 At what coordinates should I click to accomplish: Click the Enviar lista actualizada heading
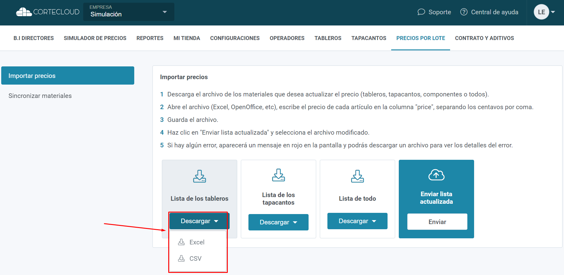436,198
